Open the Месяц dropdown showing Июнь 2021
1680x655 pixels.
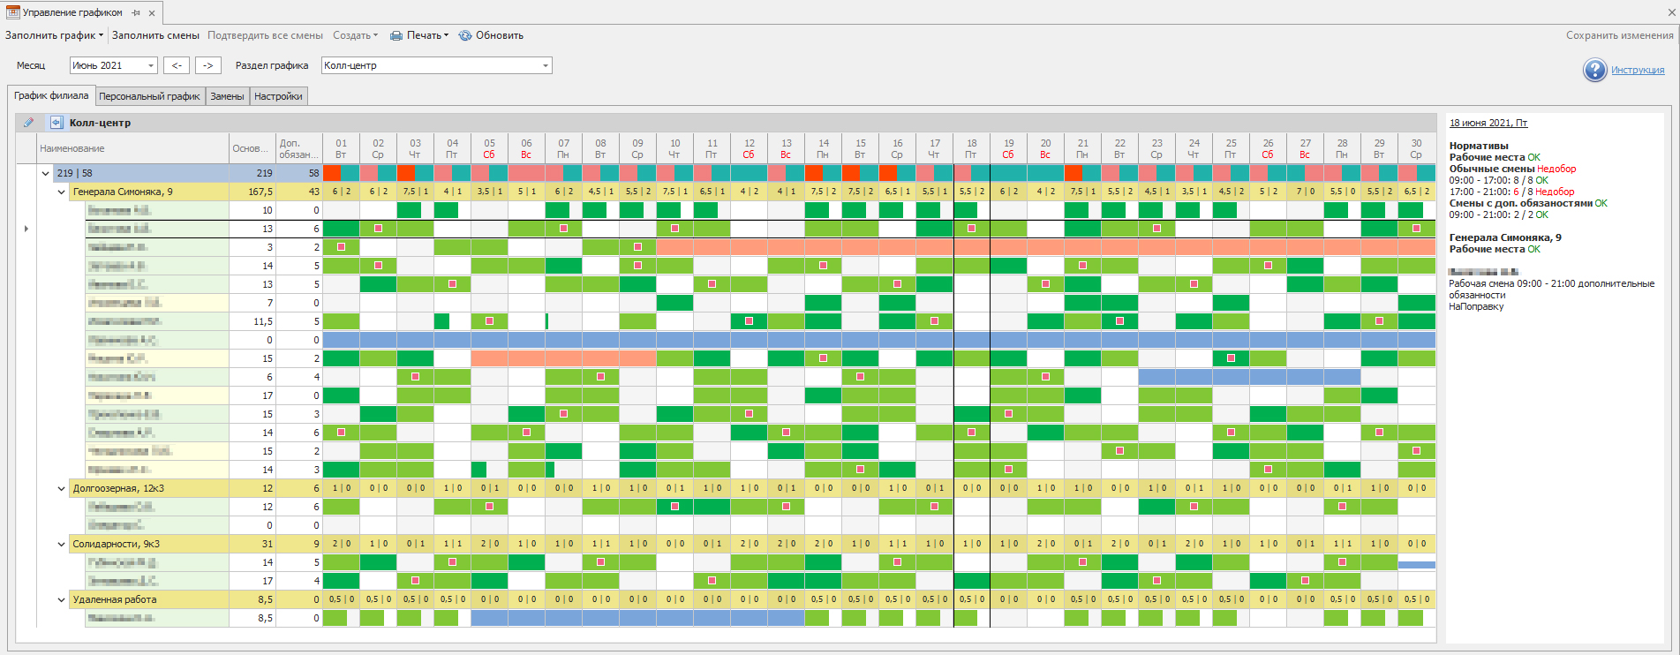pyautogui.click(x=151, y=65)
